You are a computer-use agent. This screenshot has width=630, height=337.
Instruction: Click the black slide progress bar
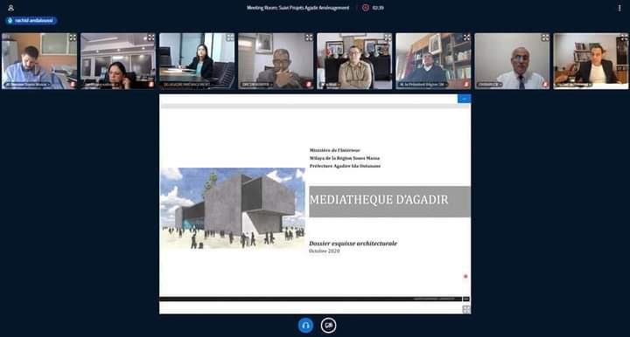point(311,299)
